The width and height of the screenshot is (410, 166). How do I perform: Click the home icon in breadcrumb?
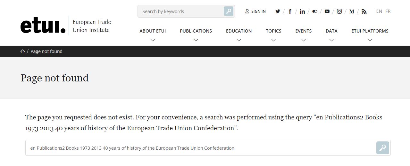pos(22,51)
